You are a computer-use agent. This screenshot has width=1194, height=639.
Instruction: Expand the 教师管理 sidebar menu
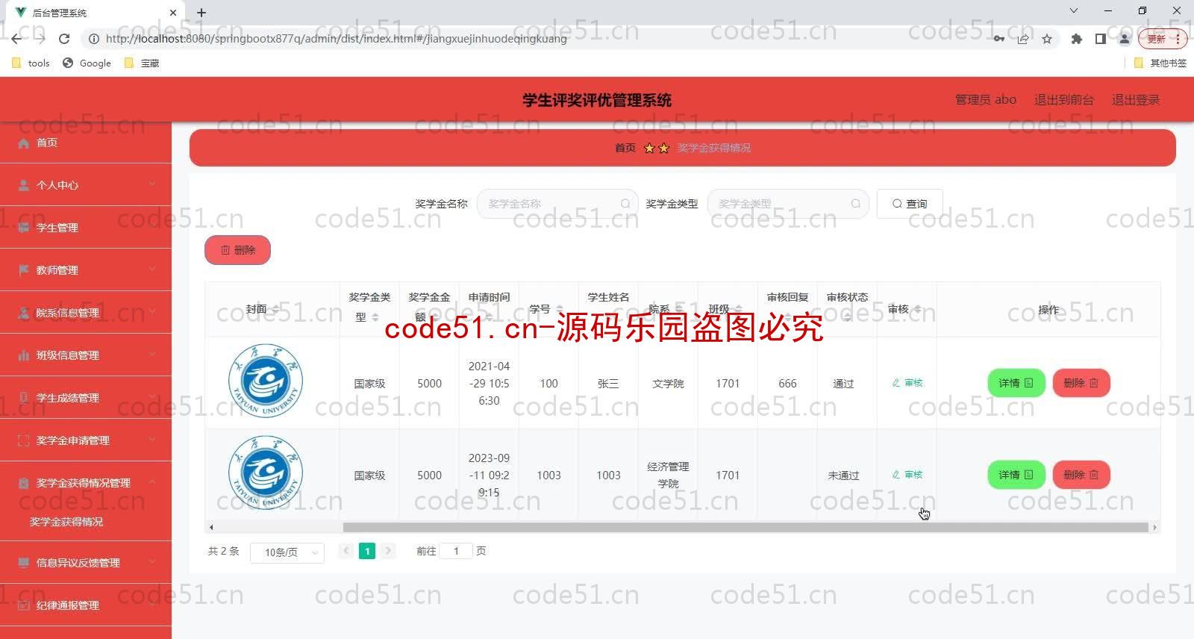86,270
